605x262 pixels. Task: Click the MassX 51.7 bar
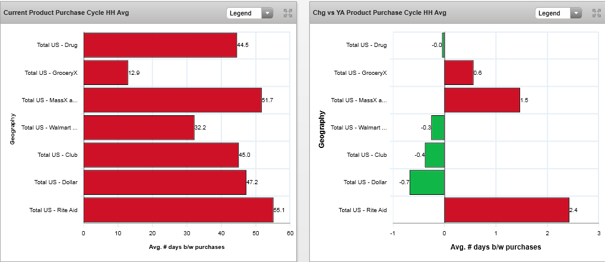[x=172, y=100]
